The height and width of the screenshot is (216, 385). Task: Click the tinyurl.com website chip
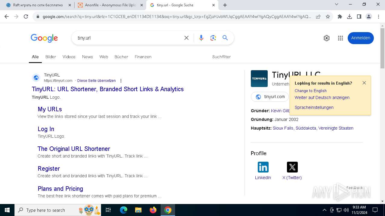point(270,97)
